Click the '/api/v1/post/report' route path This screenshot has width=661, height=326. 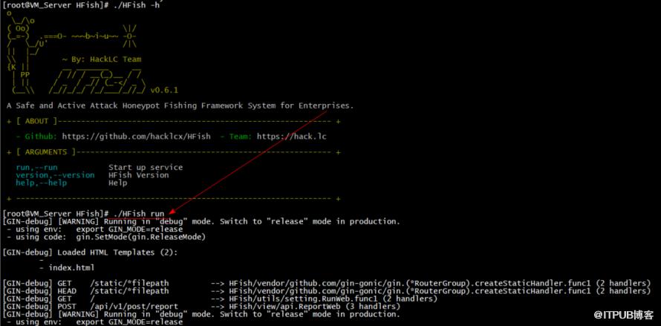[134, 307]
